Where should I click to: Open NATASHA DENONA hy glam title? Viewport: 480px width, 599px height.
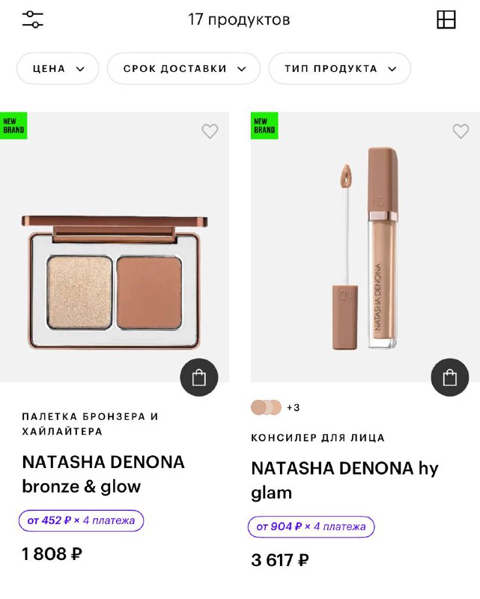(344, 480)
